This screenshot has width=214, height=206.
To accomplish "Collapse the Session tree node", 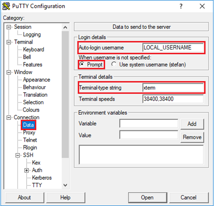I will coord(9,27).
